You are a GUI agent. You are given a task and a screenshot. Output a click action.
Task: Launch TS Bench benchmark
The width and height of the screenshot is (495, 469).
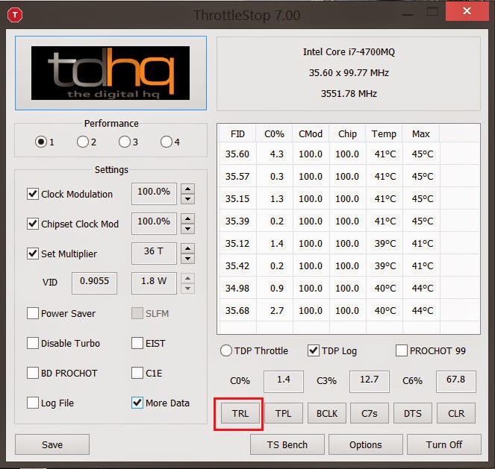click(x=287, y=444)
